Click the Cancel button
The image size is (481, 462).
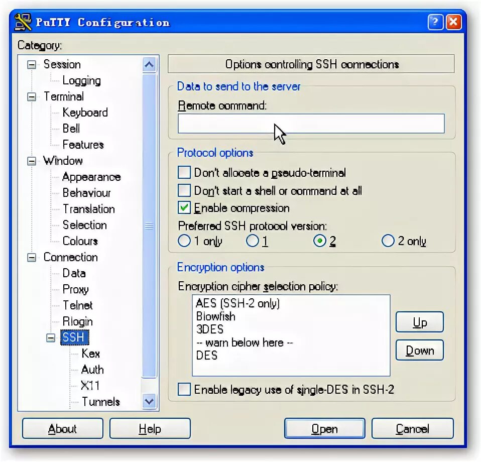pos(412,428)
